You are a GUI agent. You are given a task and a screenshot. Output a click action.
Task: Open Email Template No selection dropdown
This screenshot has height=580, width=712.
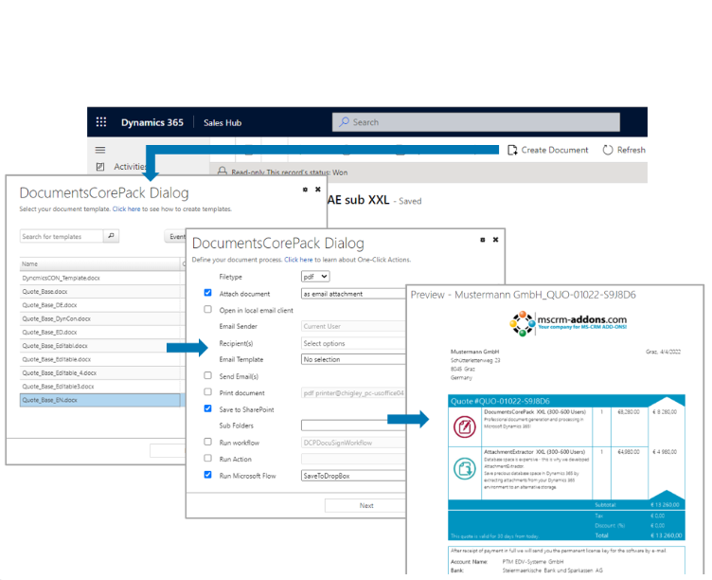click(353, 359)
